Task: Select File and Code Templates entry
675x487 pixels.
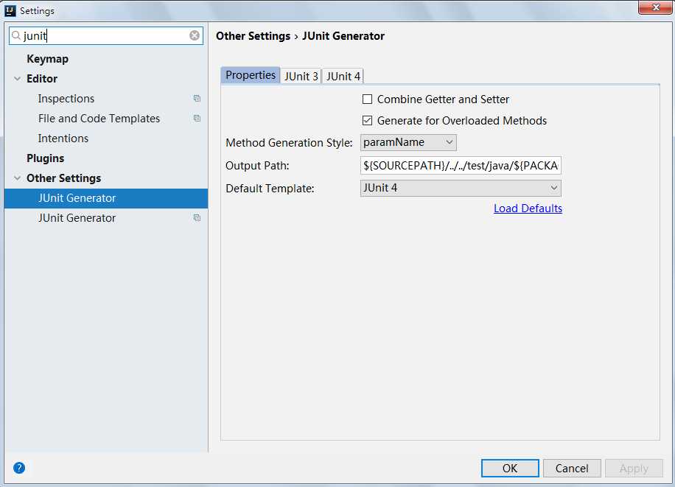Action: tap(99, 119)
